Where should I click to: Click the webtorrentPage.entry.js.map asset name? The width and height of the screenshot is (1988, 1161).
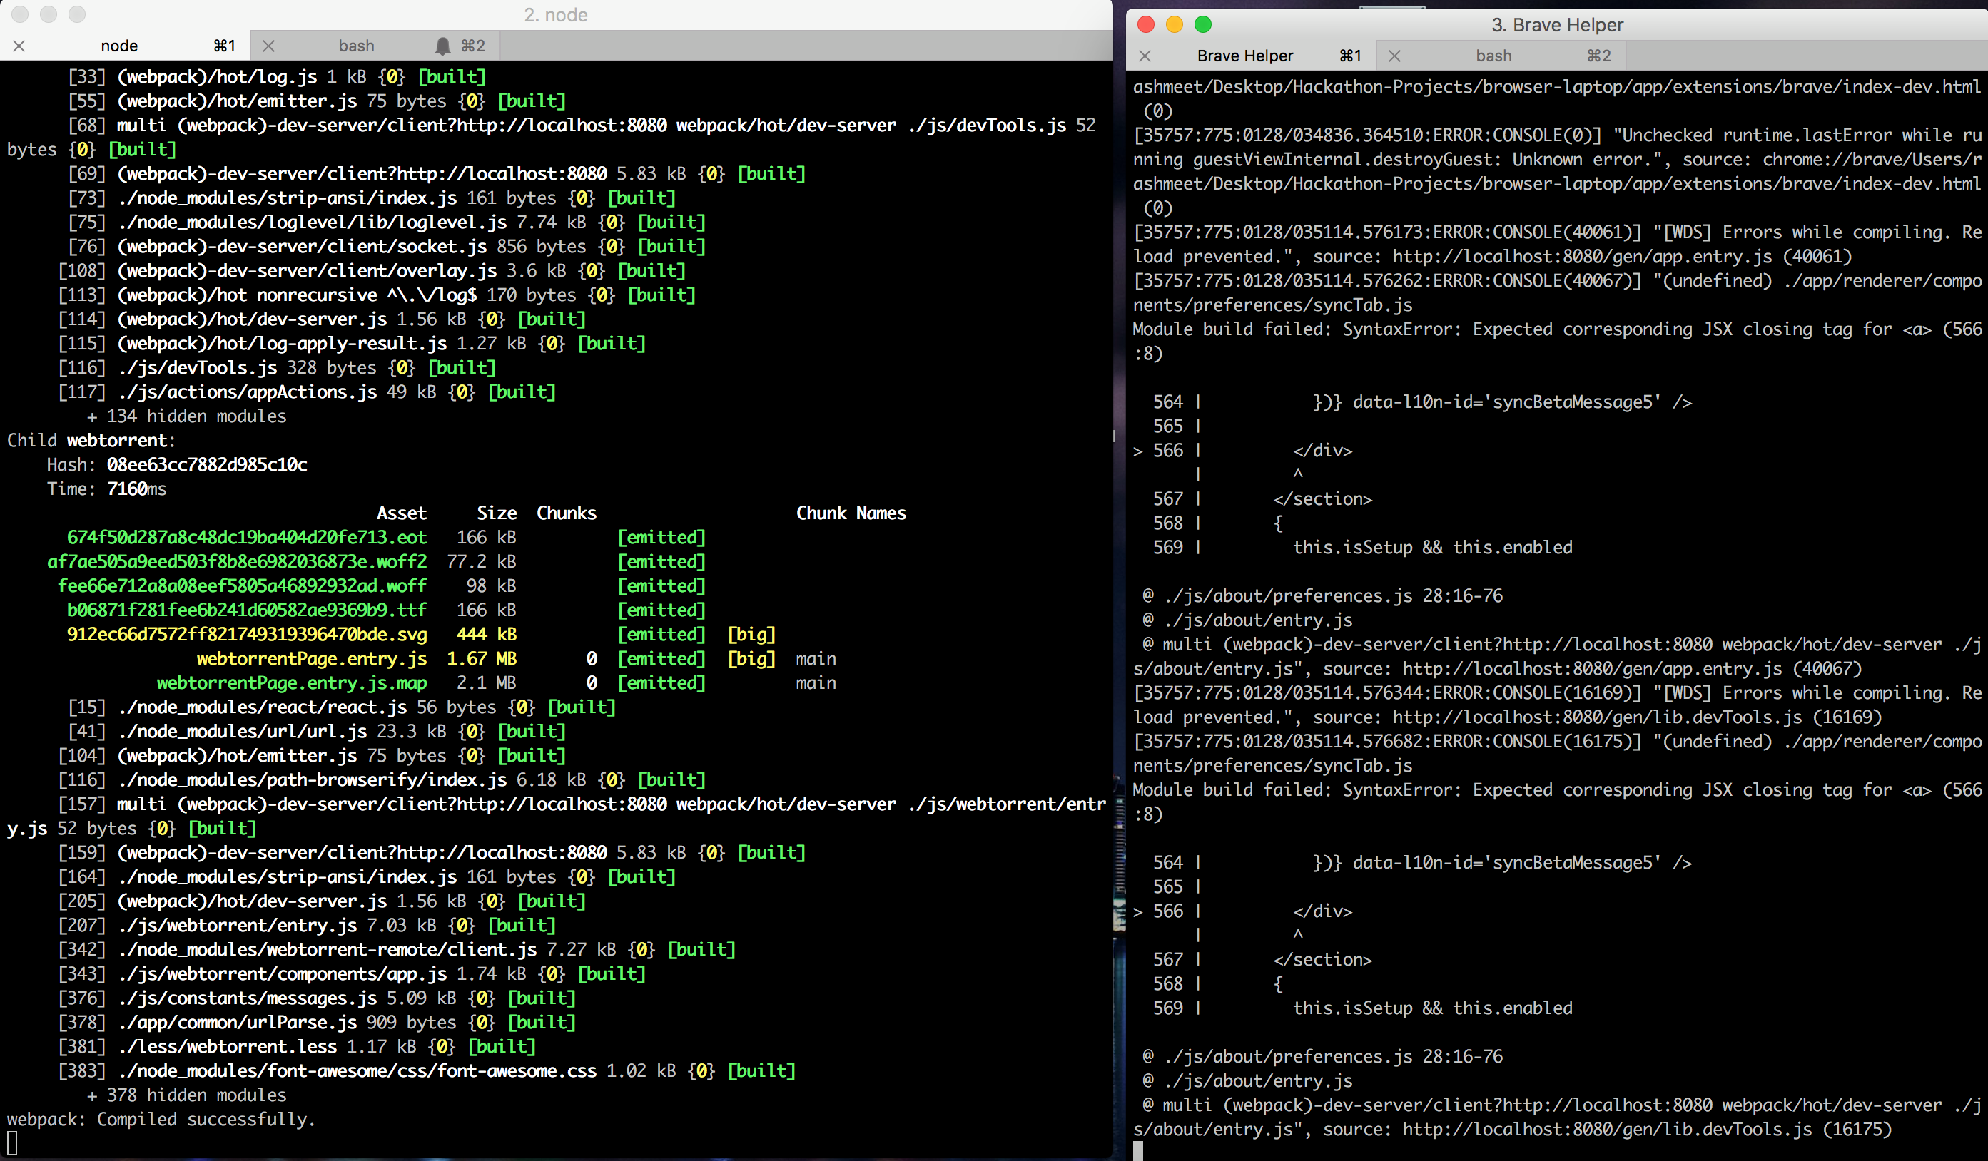tap(291, 682)
